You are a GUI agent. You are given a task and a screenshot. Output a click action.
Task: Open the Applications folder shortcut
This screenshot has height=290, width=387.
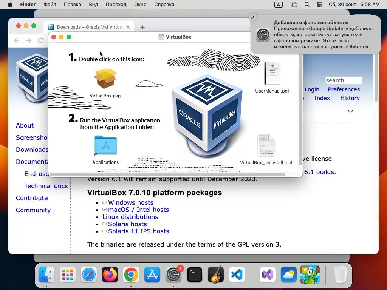coord(106,145)
